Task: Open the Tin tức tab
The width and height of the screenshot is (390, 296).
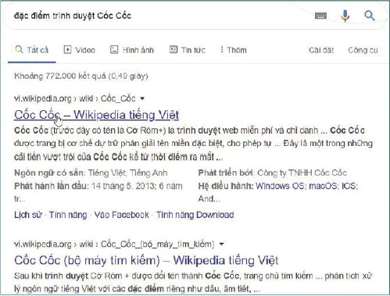Action: click(x=188, y=50)
